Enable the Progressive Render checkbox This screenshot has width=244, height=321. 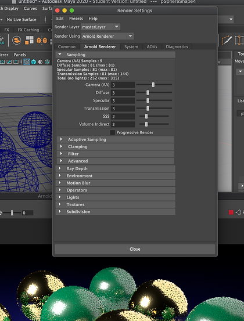coord(113,132)
